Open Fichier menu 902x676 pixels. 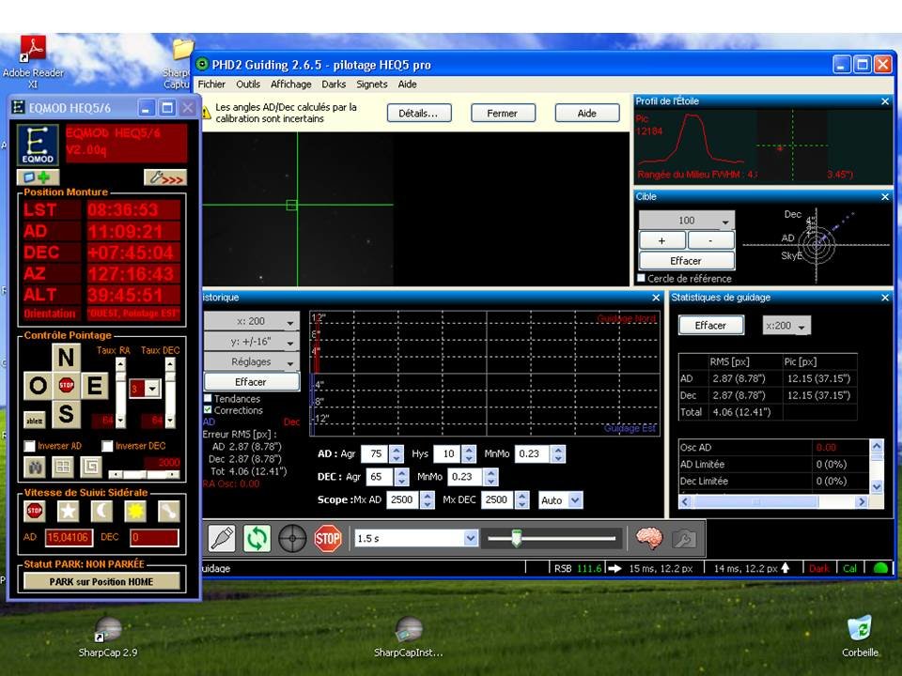pyautogui.click(x=211, y=84)
